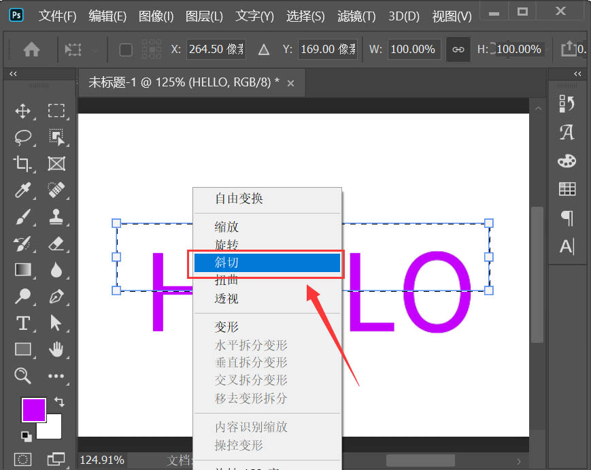Image resolution: width=591 pixels, height=470 pixels.
Task: Toggle the X/Y reference point checkbox
Action: (x=126, y=49)
